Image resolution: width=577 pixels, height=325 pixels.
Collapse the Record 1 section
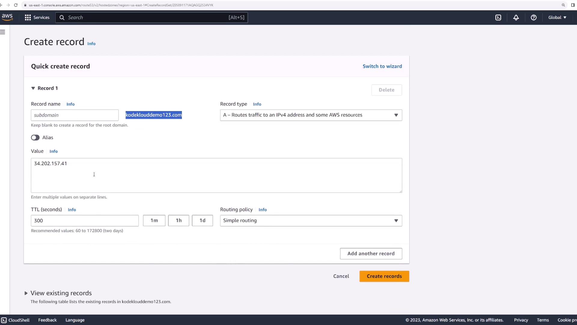click(33, 88)
